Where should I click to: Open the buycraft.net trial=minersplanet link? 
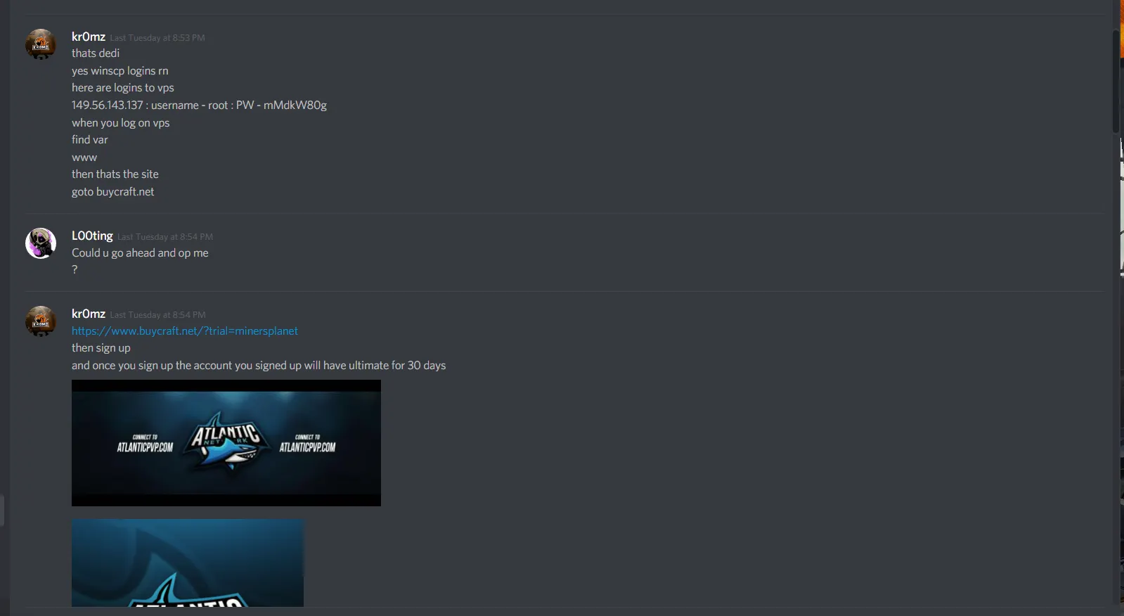pyautogui.click(x=185, y=331)
